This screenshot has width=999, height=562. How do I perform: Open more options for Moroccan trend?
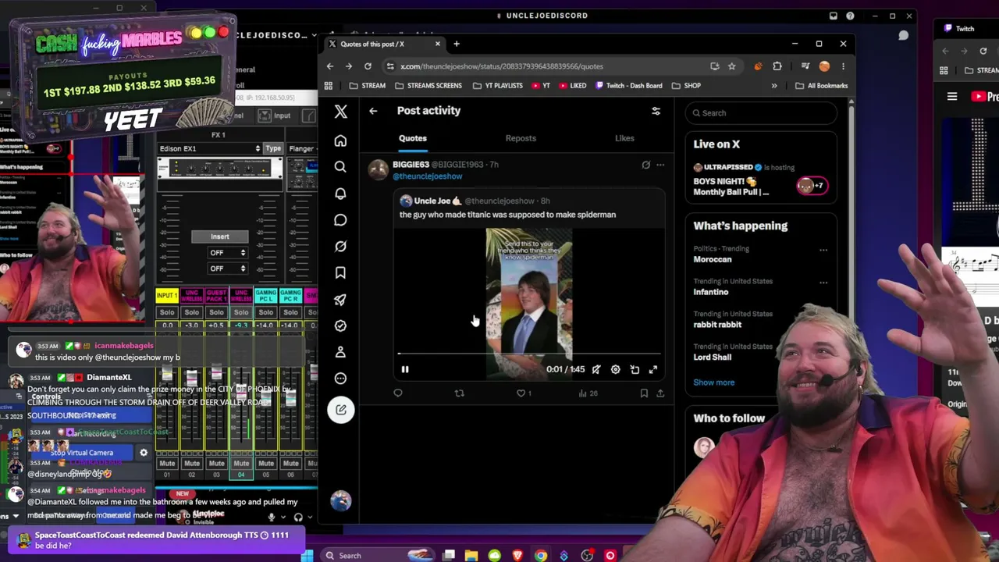pos(823,251)
